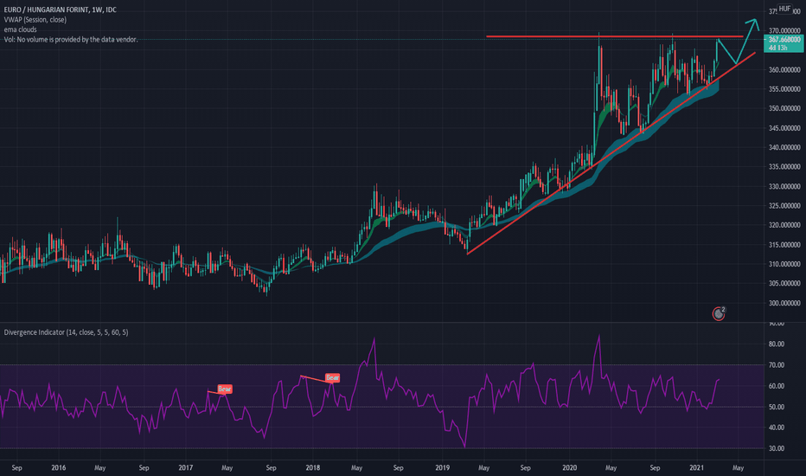The height and width of the screenshot is (476, 806).
Task: Click the 70.00 level on the RSI scale
Action: click(777, 365)
